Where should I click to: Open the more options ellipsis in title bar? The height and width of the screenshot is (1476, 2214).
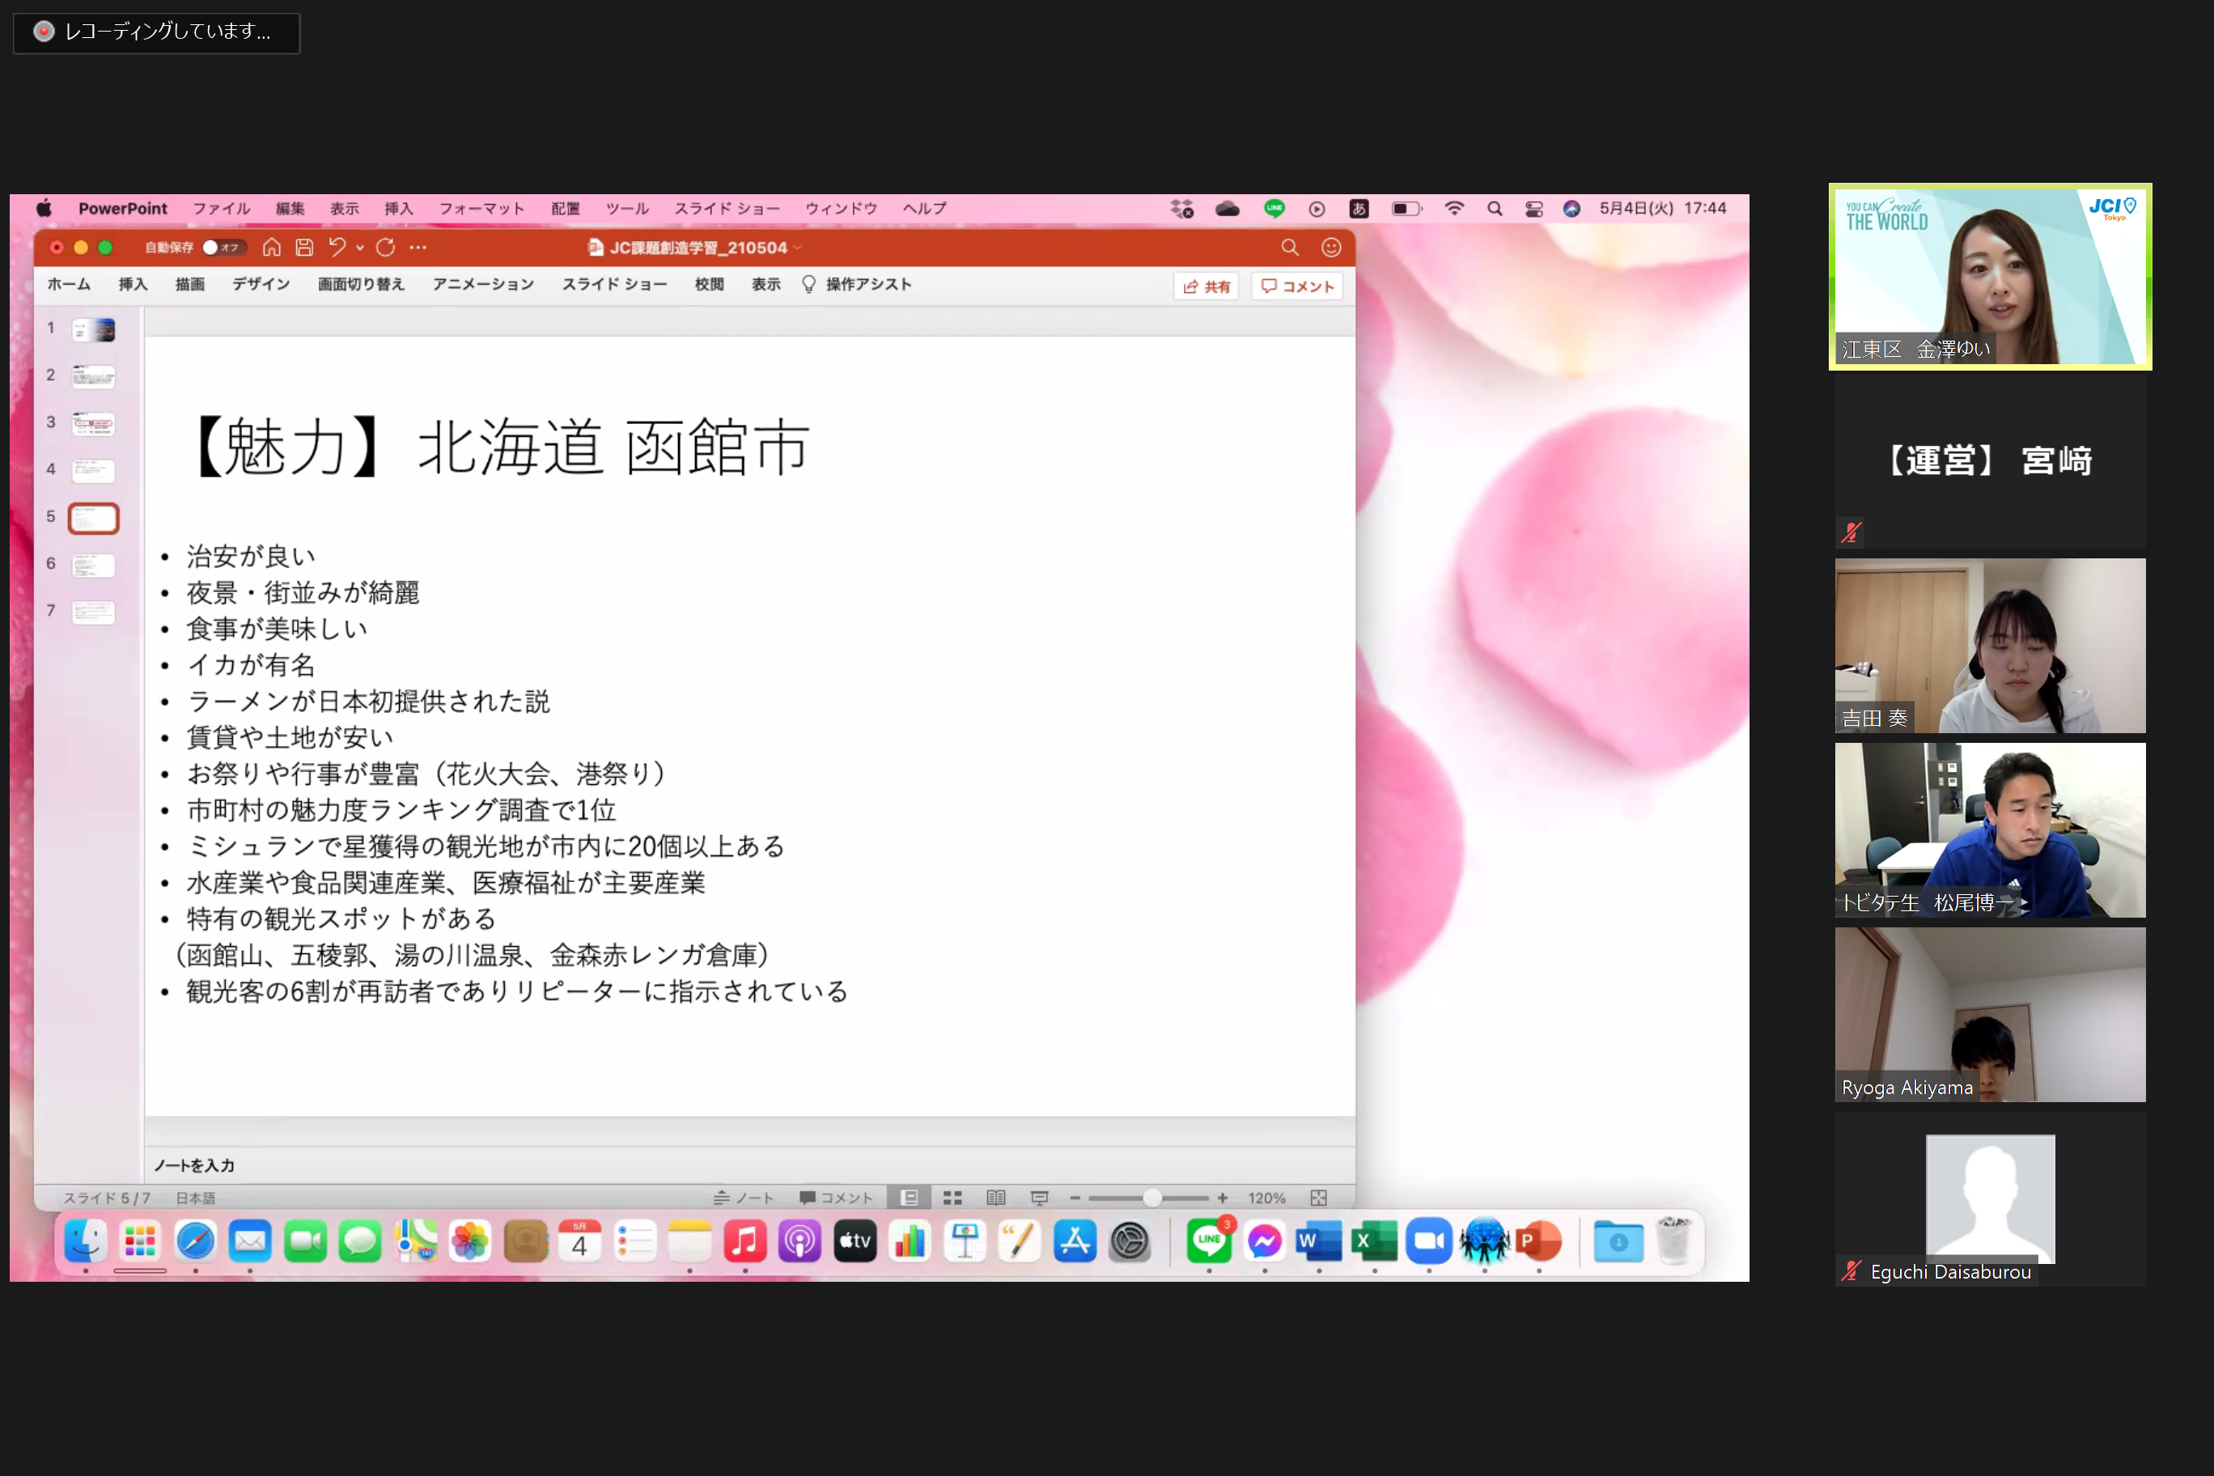[x=418, y=248]
